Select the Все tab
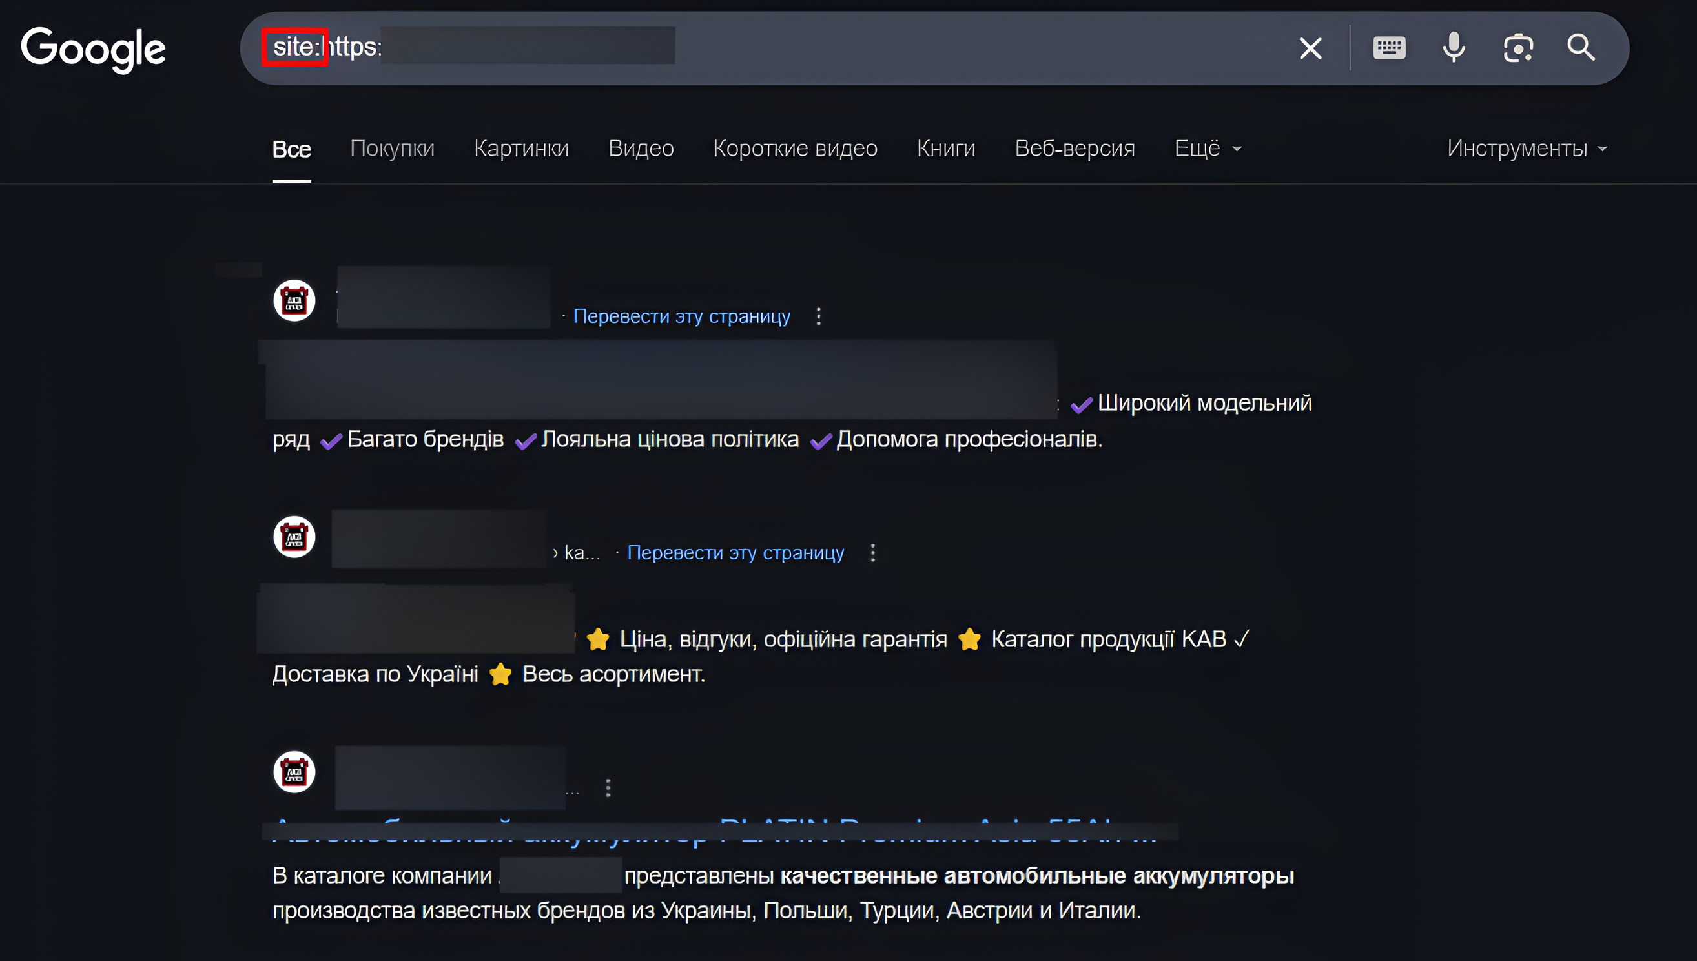The width and height of the screenshot is (1697, 961). pos(292,149)
